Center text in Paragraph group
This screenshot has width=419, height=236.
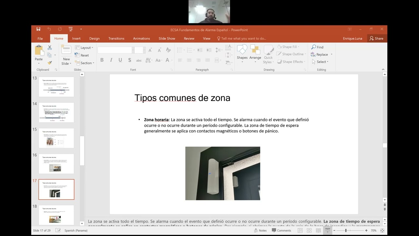pyautogui.click(x=189, y=60)
